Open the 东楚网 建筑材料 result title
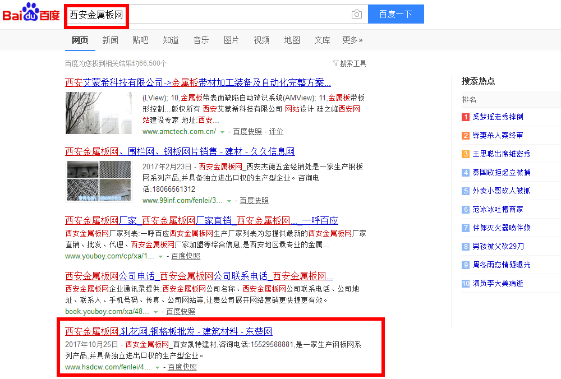The height and width of the screenshot is (379, 561). pyautogui.click(x=168, y=331)
